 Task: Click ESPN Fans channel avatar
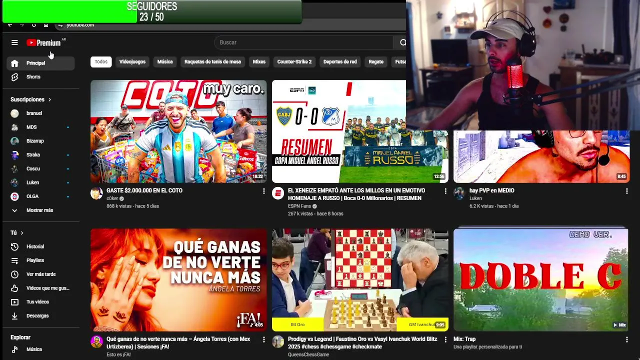(278, 193)
